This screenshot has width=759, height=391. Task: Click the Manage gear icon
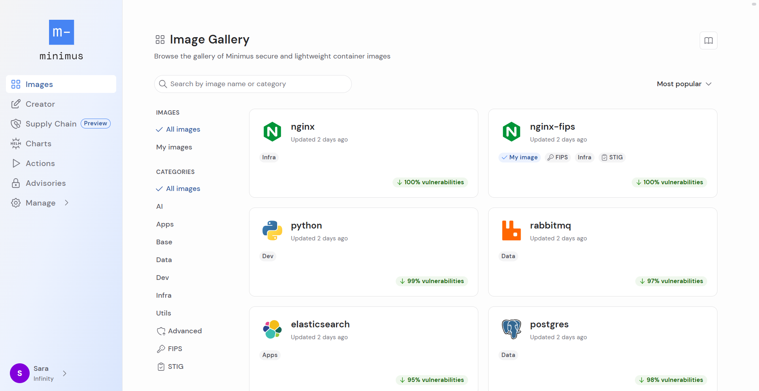pyautogui.click(x=16, y=203)
